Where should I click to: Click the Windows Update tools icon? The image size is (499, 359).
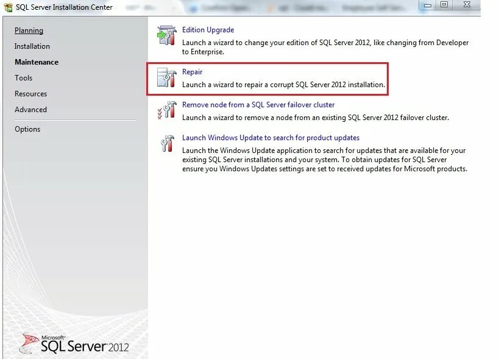[168, 143]
